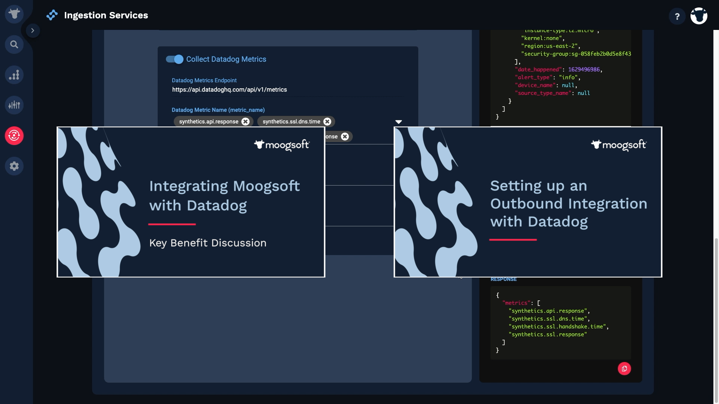Edit the Datadog Metrics Endpoint field
Screen dimensions: 719x404
point(288,90)
